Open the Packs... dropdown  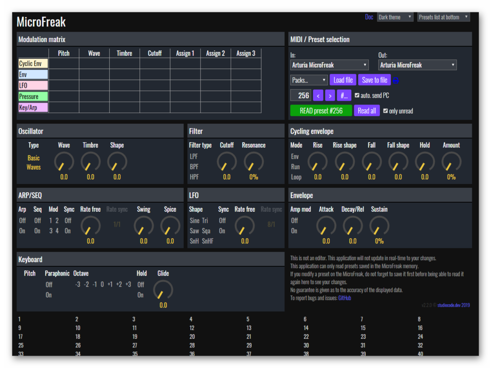309,80
